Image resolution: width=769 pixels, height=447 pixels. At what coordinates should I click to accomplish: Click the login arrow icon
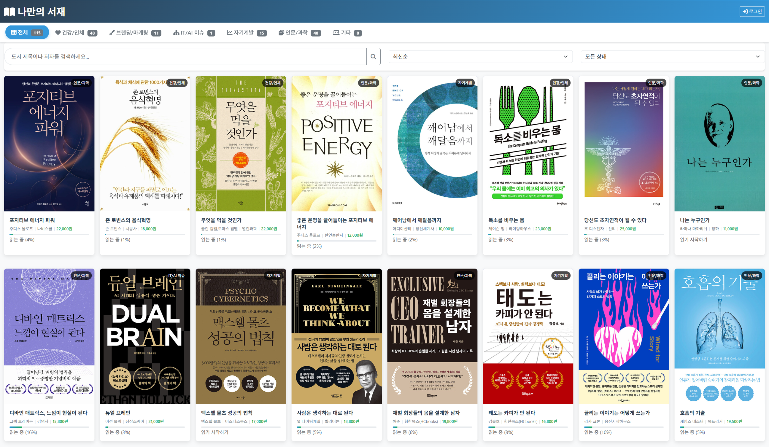click(745, 12)
